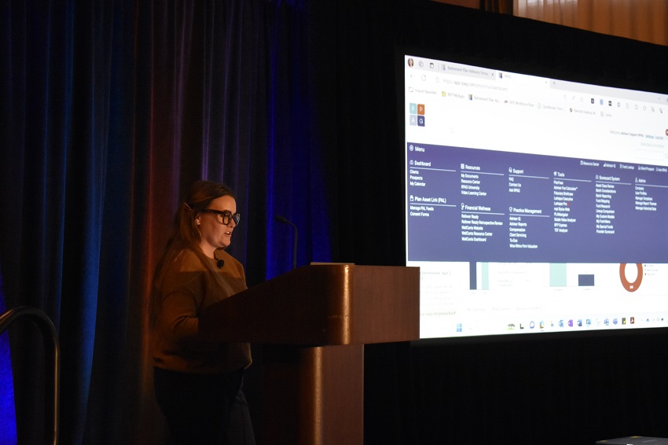Click the browser profile avatar picture
This screenshot has height=445, width=668.
(411, 63)
